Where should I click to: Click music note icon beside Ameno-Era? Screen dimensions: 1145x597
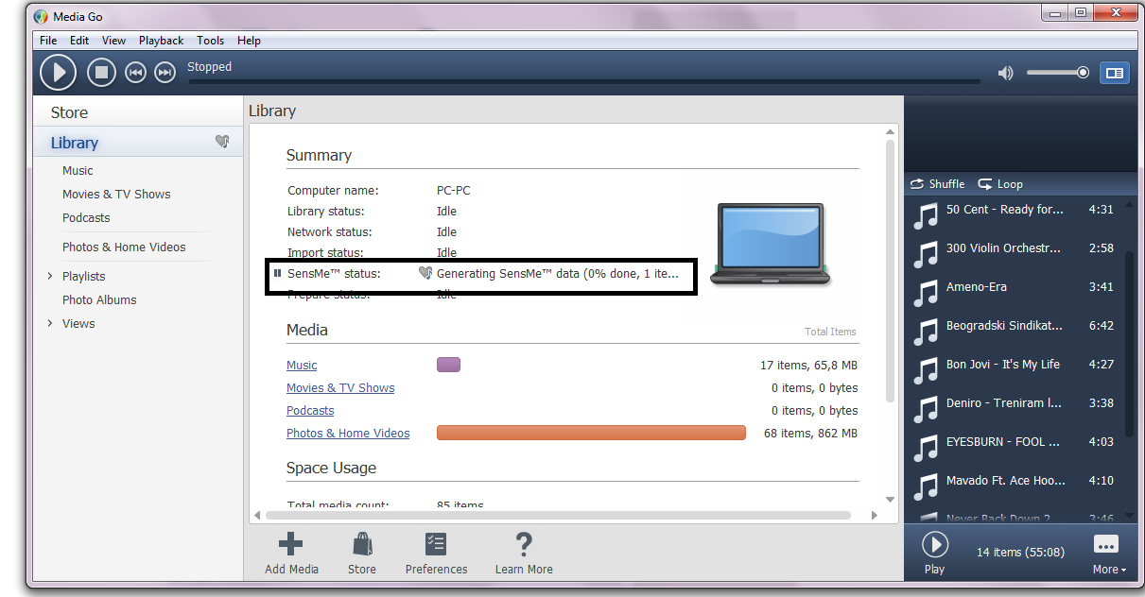925,294
